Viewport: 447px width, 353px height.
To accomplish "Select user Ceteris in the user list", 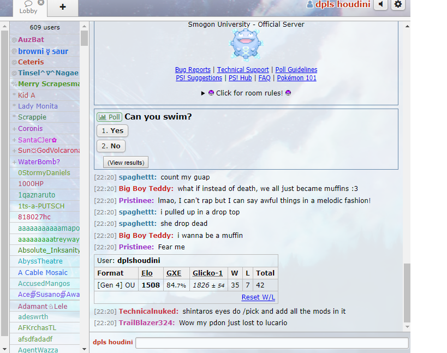I will [x=45, y=62].
